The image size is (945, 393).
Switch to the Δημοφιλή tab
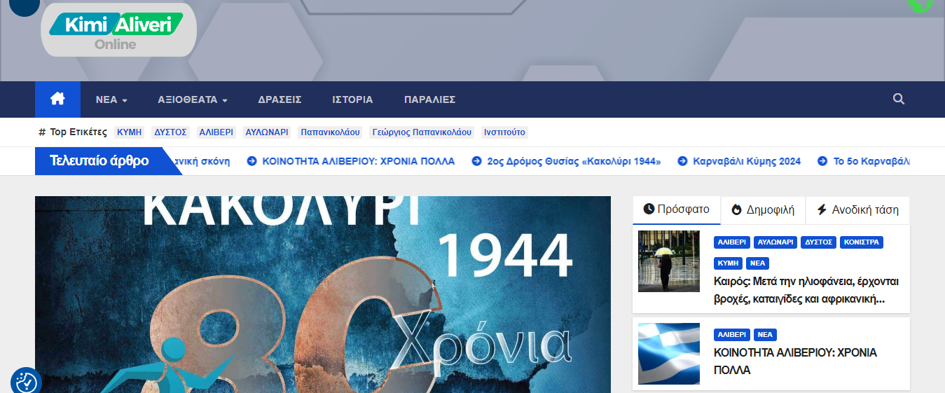(x=763, y=209)
